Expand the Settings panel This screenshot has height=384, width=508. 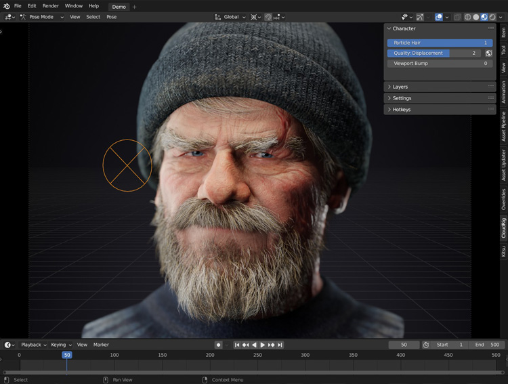(x=440, y=98)
